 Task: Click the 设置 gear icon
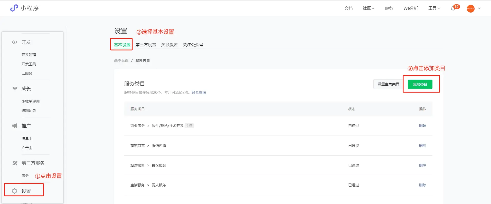[x=15, y=191]
